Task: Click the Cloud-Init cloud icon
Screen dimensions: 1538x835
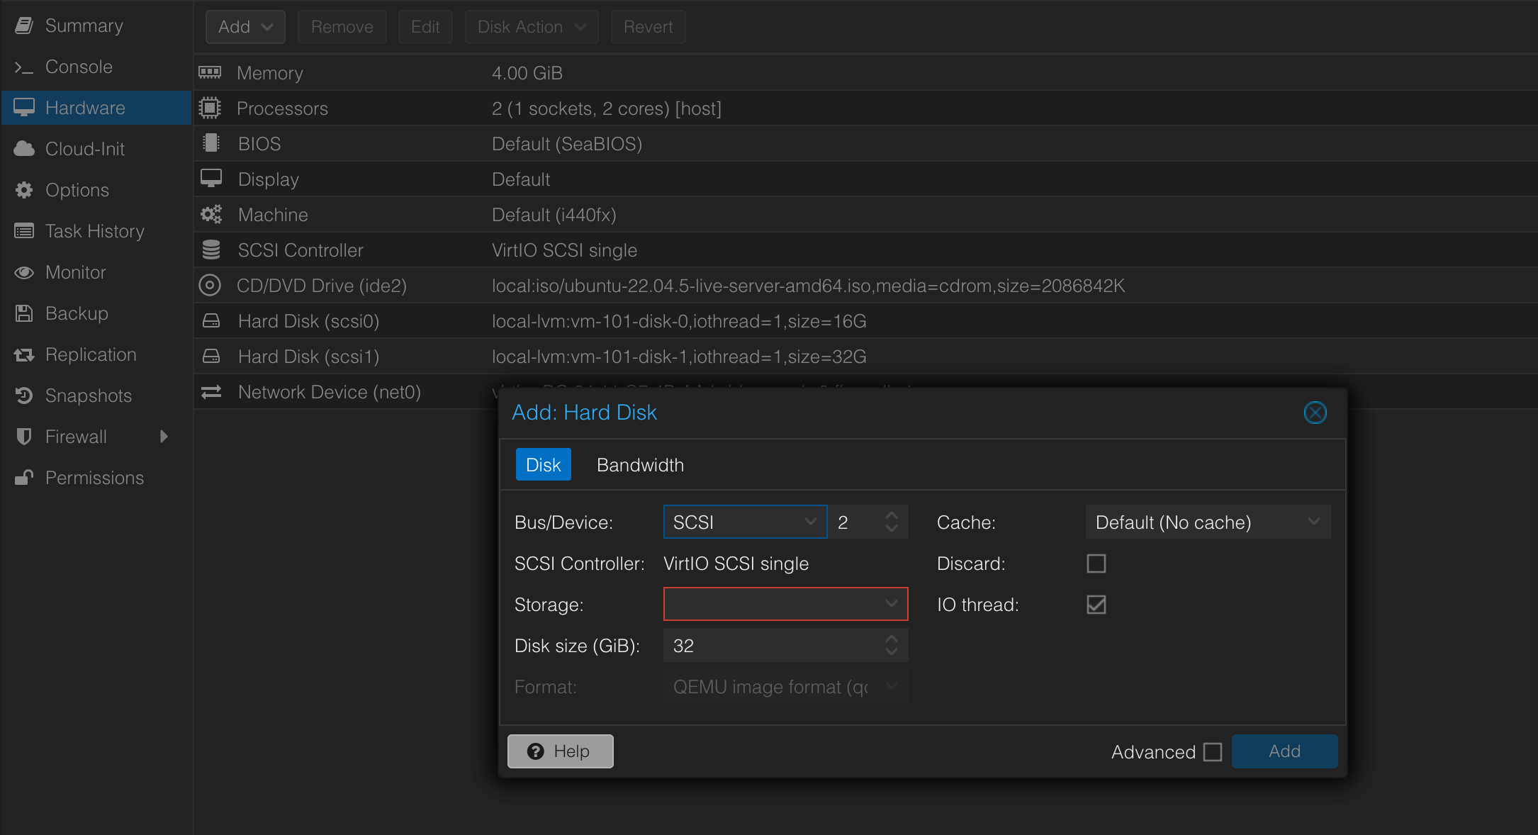Action: (24, 149)
